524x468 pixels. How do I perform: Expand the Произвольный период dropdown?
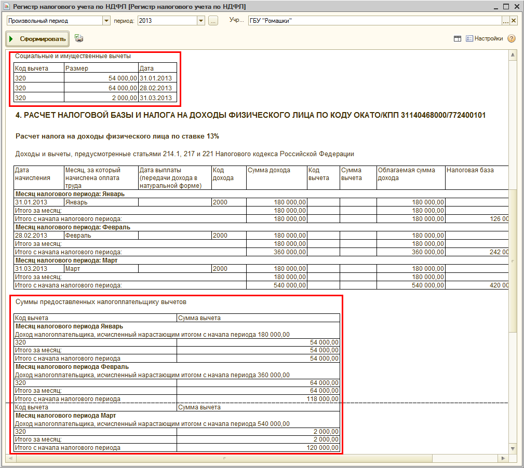point(106,21)
